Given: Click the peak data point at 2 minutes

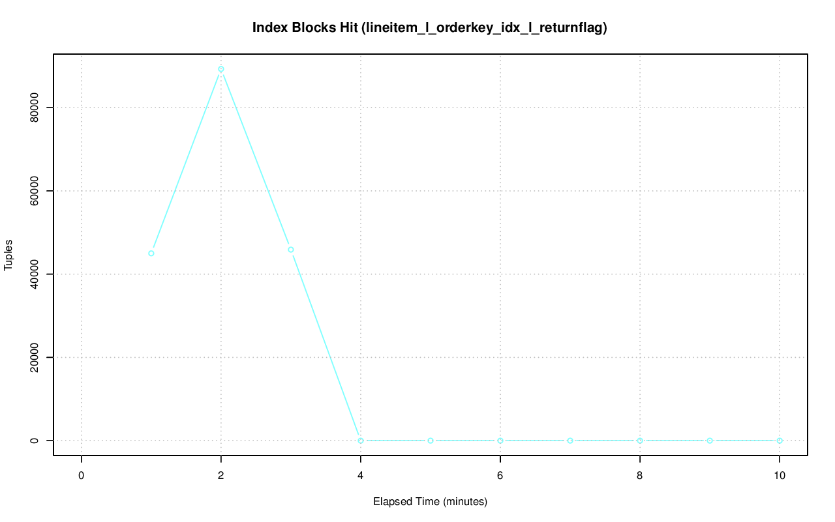Looking at the screenshot, I should click(x=221, y=69).
